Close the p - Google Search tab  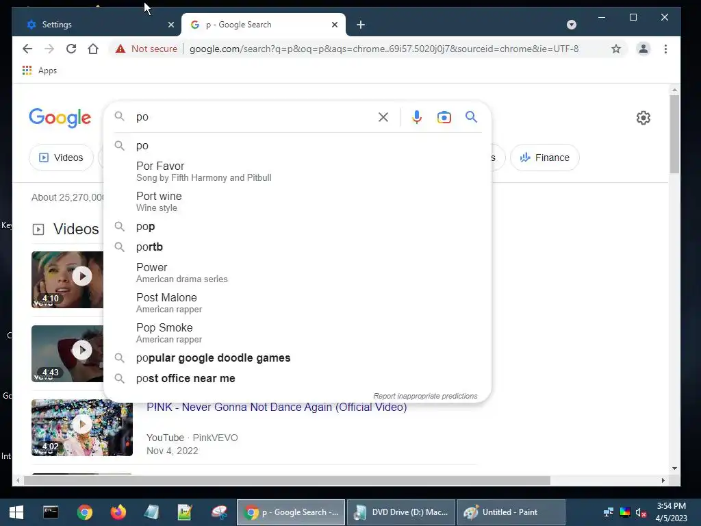pyautogui.click(x=334, y=25)
